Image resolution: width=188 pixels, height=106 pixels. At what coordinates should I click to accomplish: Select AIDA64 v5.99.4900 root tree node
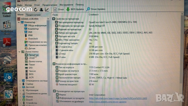coord(28,19)
